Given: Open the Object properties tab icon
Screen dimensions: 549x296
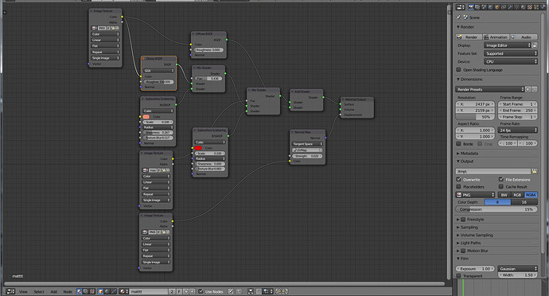Looking at the screenshot, I should (x=497, y=7).
